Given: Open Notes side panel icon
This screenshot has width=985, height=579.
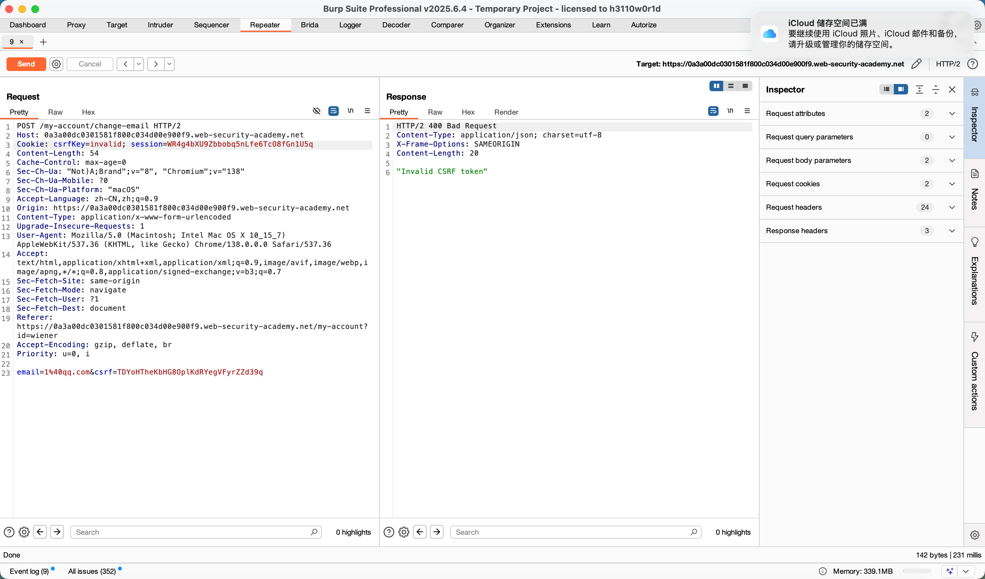Looking at the screenshot, I should click(x=975, y=174).
